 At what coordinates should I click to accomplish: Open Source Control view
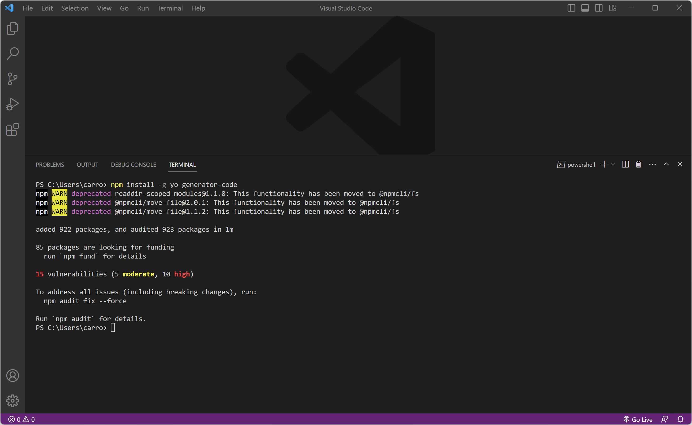[12, 79]
